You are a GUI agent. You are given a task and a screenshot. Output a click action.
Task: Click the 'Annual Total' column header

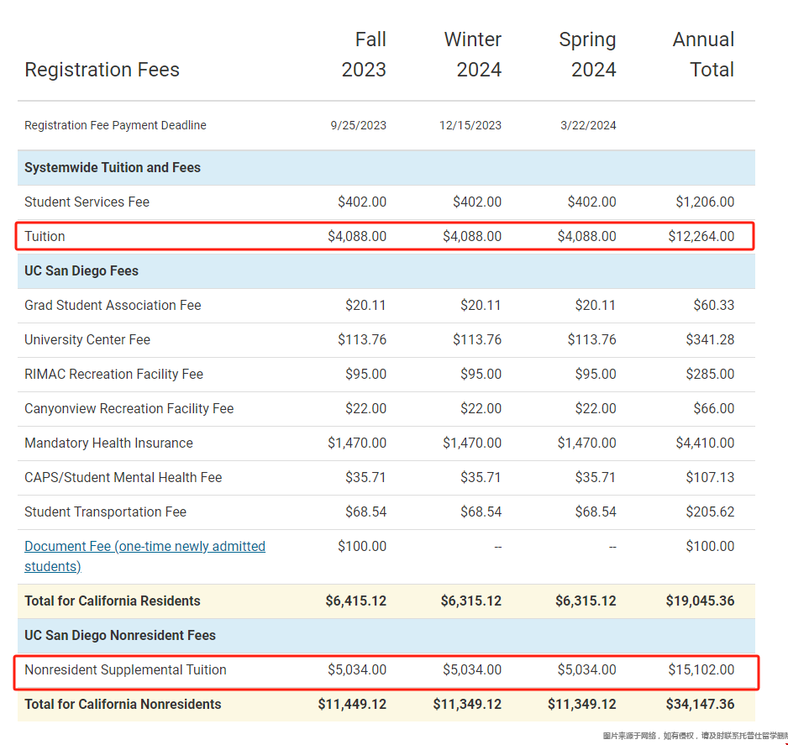(x=704, y=55)
